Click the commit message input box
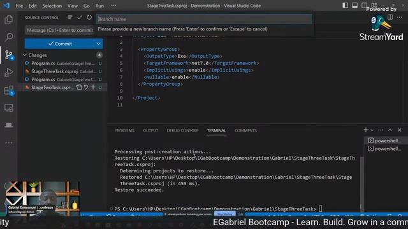This screenshot has height=229, width=408. 59,31
